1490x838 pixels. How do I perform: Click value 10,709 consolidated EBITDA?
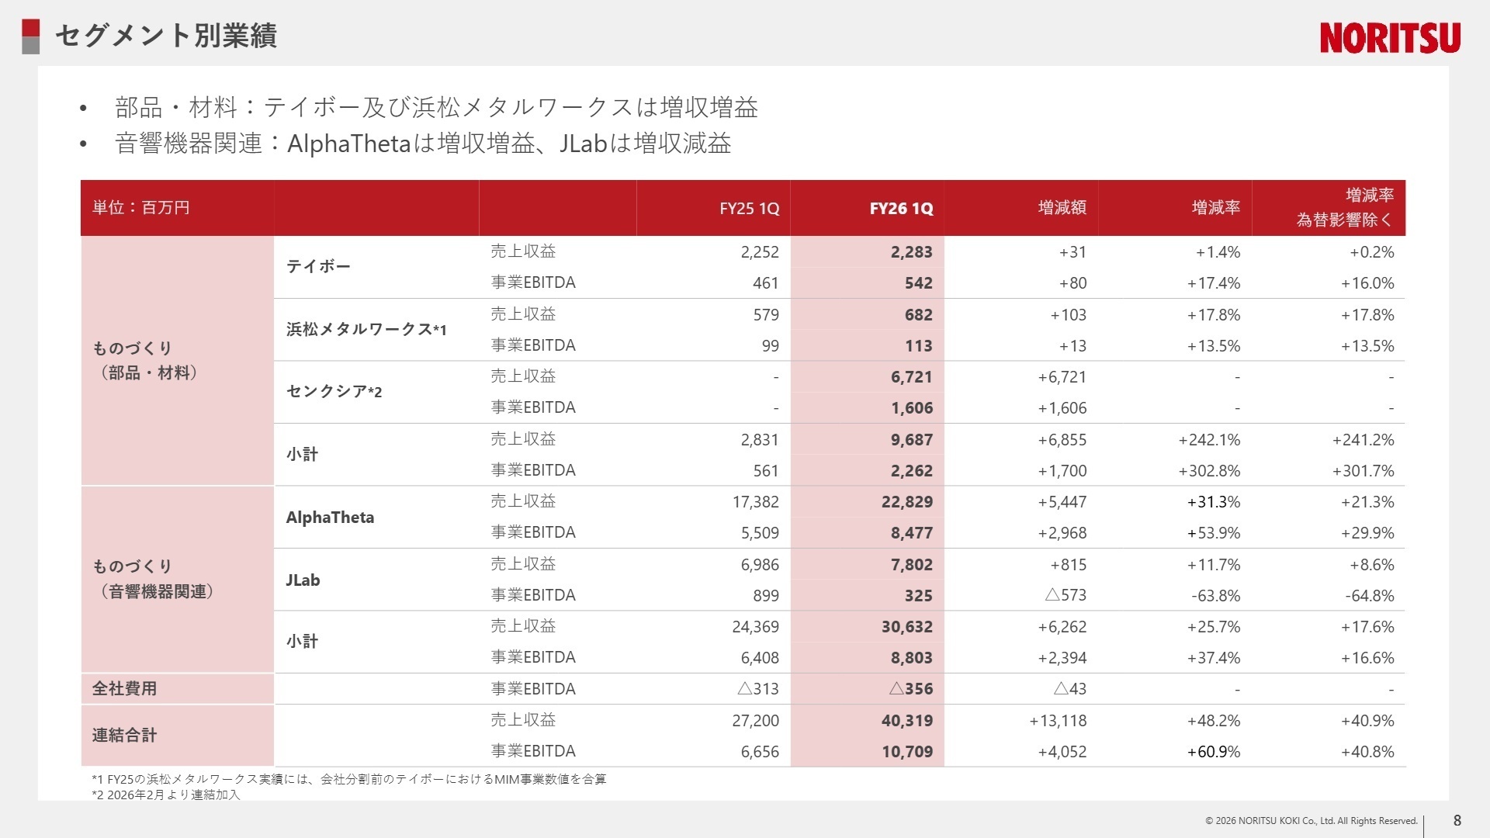pos(906,752)
